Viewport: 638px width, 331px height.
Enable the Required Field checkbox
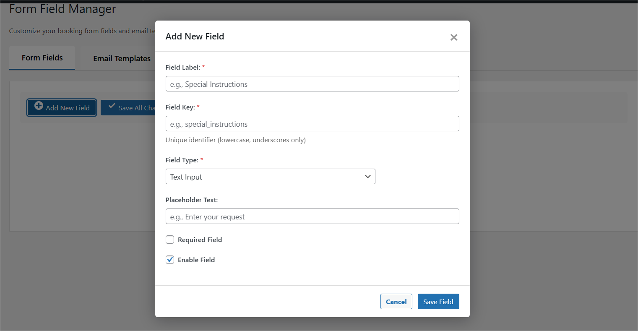170,240
